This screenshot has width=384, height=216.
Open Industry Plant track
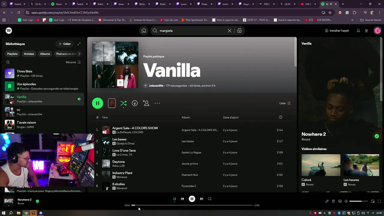coord(122,173)
